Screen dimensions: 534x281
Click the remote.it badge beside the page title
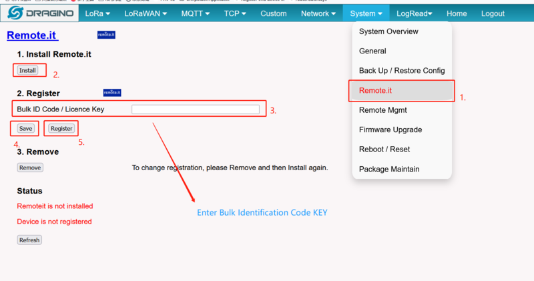pos(106,35)
